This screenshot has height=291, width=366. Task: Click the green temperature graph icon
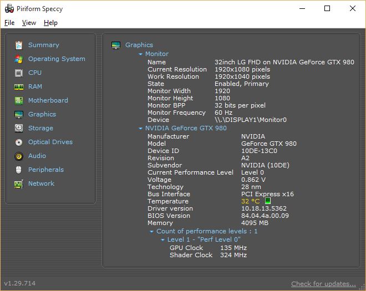[268, 201]
